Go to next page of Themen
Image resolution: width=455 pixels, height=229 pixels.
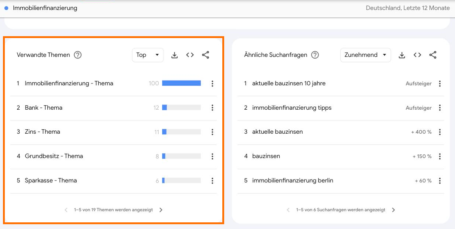click(161, 210)
